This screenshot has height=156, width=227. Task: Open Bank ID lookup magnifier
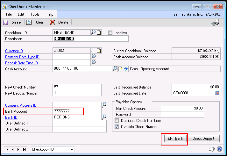(x=104, y=117)
